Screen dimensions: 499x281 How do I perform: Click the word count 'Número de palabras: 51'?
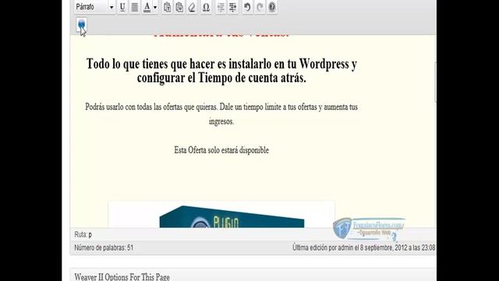[104, 247]
